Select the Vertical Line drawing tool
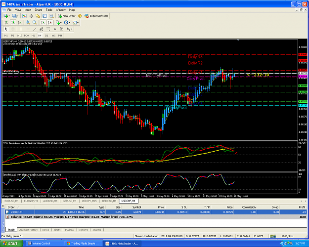 click(x=21, y=29)
